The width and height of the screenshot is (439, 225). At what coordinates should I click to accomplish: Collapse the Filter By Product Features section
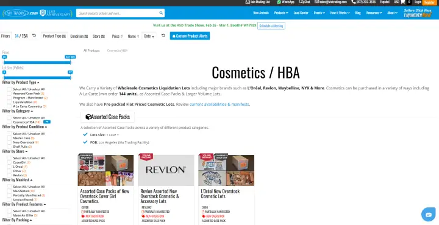coord(24,204)
